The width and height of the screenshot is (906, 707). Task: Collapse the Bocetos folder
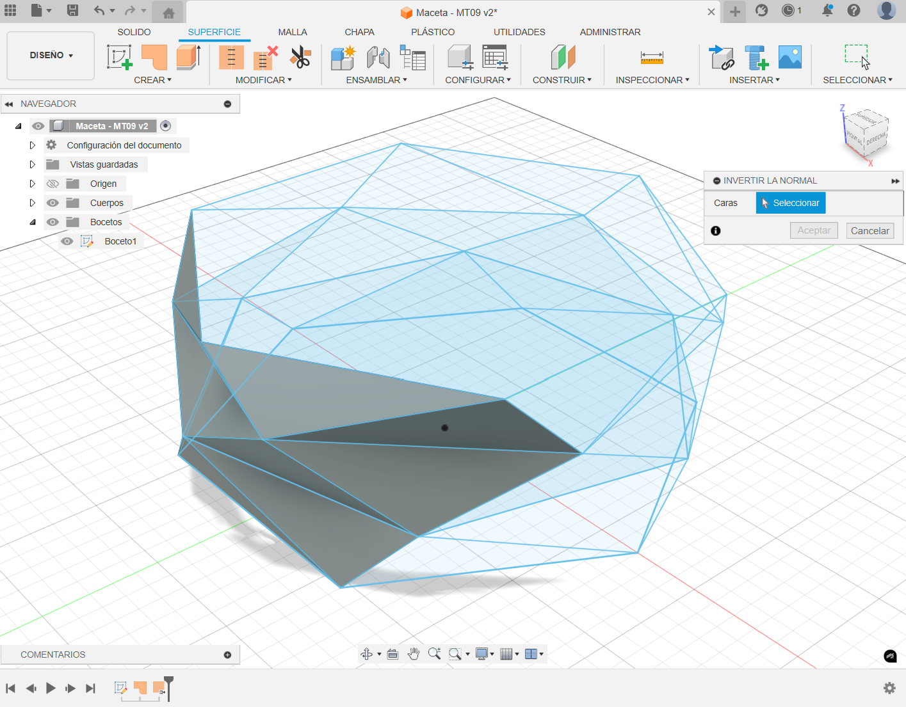[32, 222]
